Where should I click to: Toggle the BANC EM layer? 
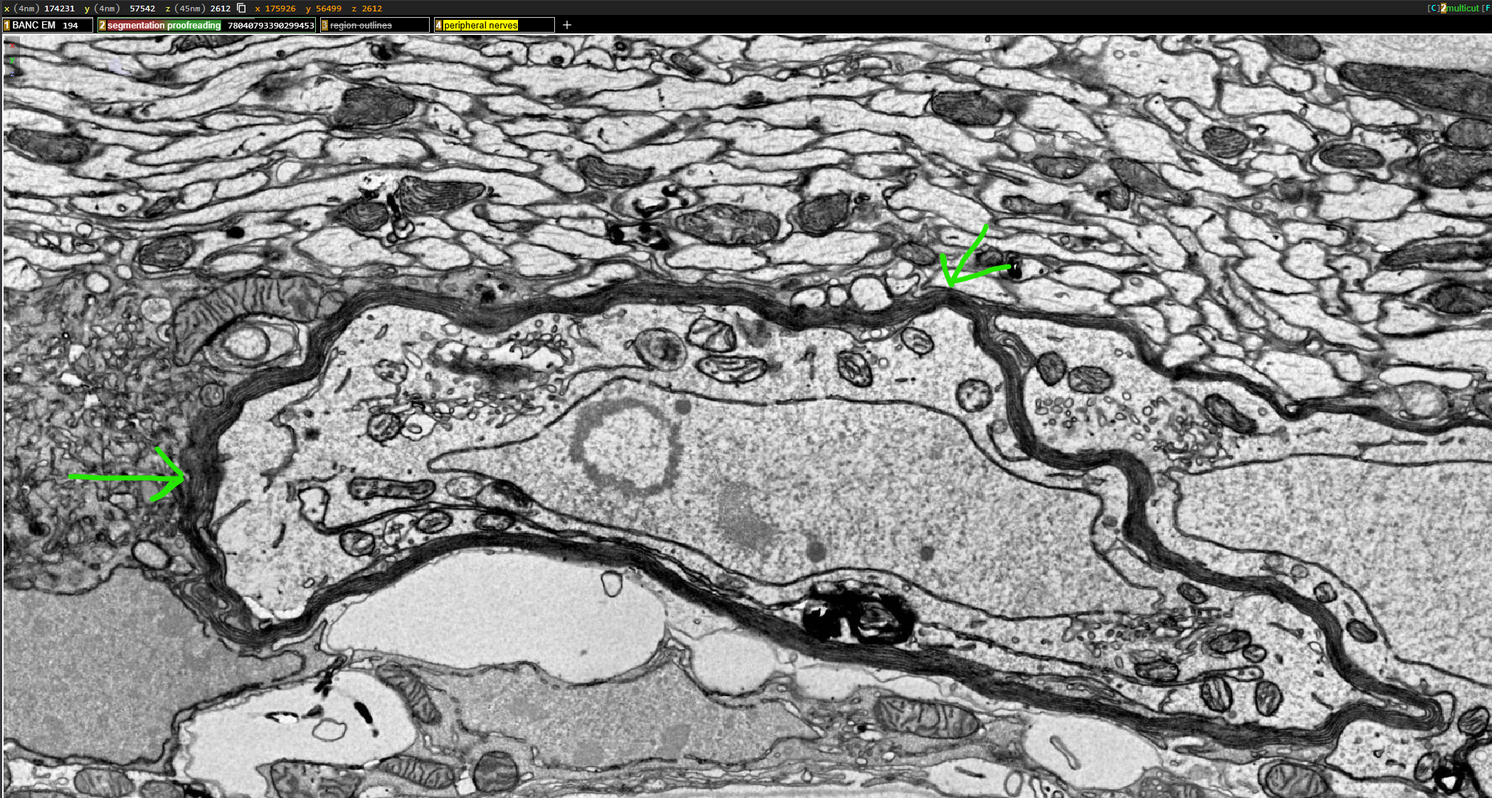pyautogui.click(x=33, y=25)
